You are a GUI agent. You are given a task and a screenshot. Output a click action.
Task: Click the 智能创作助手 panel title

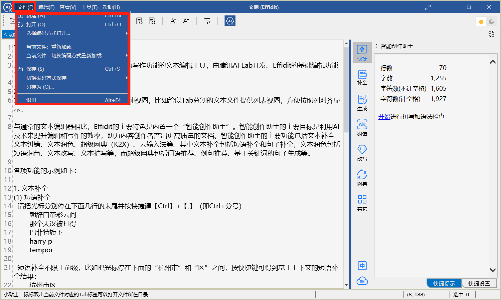coord(397,46)
